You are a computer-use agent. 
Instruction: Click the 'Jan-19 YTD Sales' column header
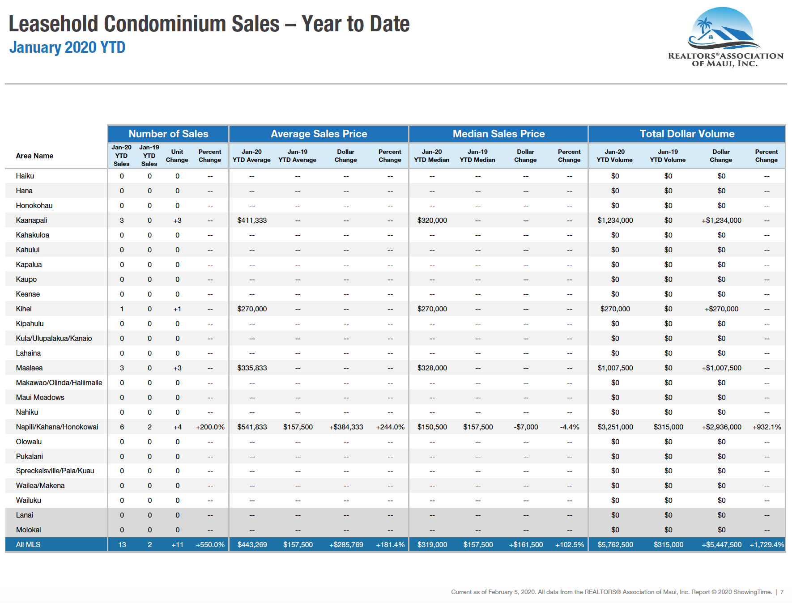point(149,156)
